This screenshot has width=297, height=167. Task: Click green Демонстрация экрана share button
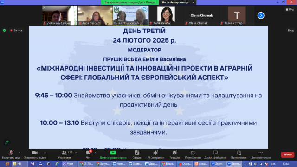113,154
